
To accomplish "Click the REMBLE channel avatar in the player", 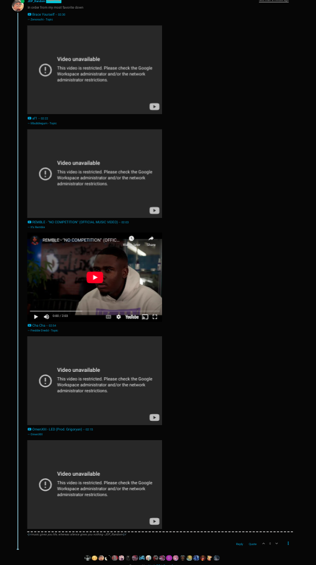I will (x=35, y=240).
